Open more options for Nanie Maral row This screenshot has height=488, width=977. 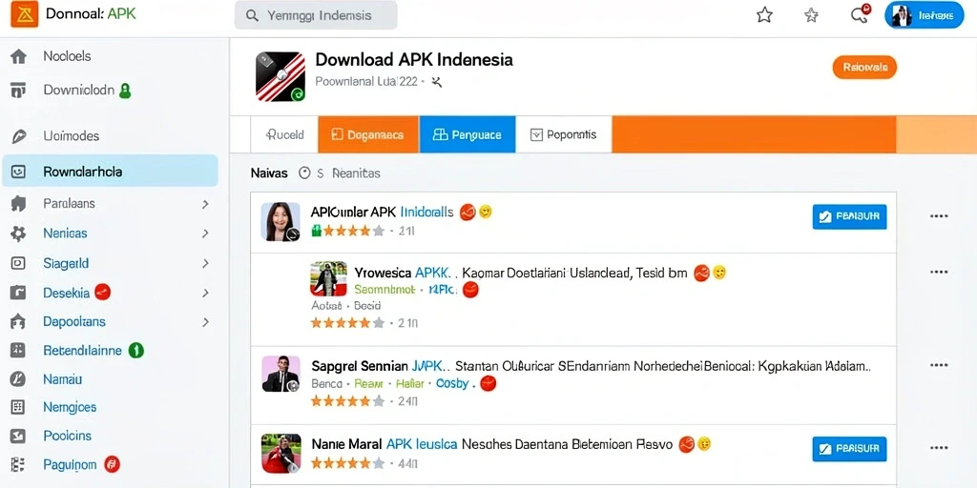(x=939, y=448)
